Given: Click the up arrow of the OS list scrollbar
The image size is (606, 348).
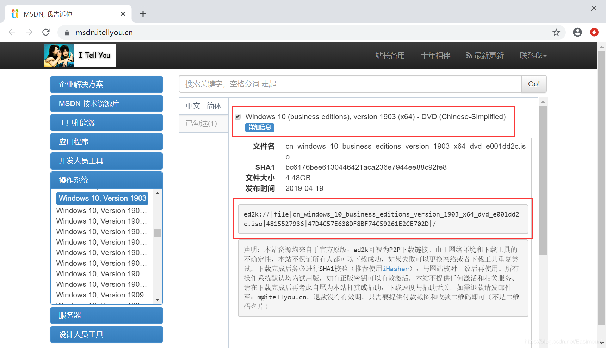Looking at the screenshot, I should click(x=158, y=194).
